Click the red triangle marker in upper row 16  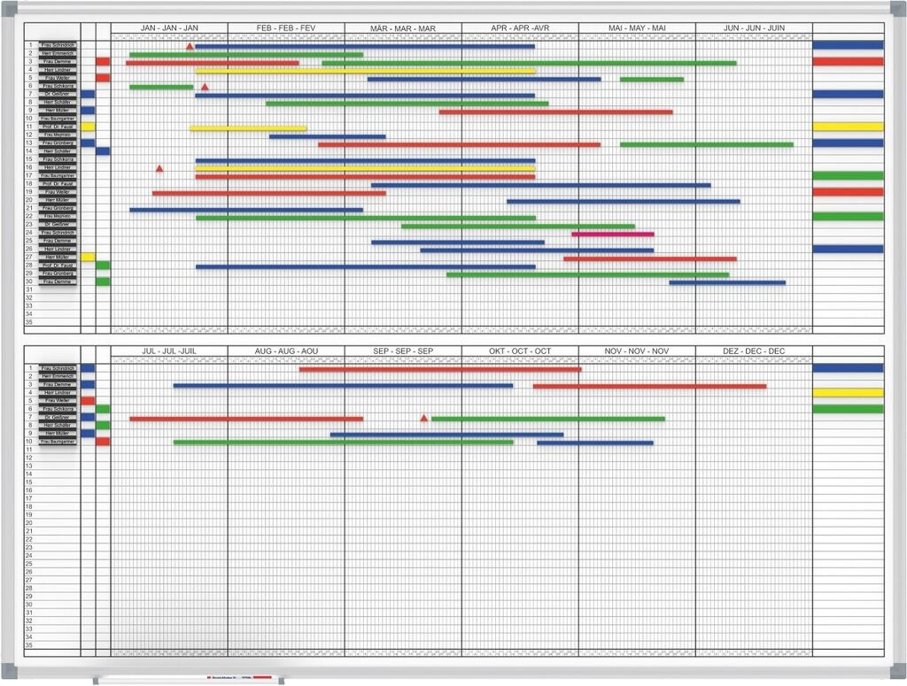click(159, 168)
